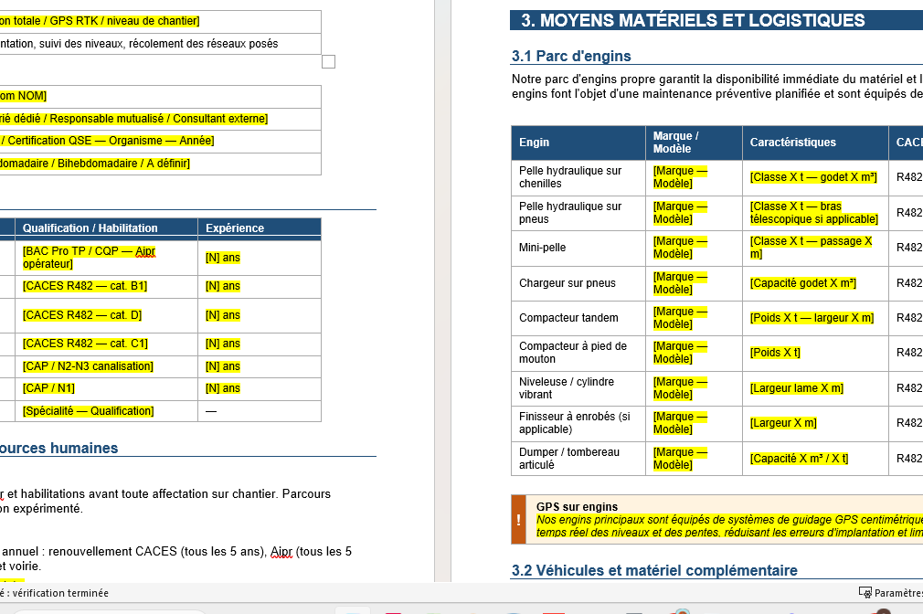Click the underlined 'Aipr' in the renouvellement CACES paragraph

click(x=281, y=552)
